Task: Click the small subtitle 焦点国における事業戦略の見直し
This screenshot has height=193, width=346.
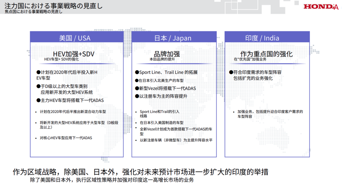Action: tap(34, 12)
